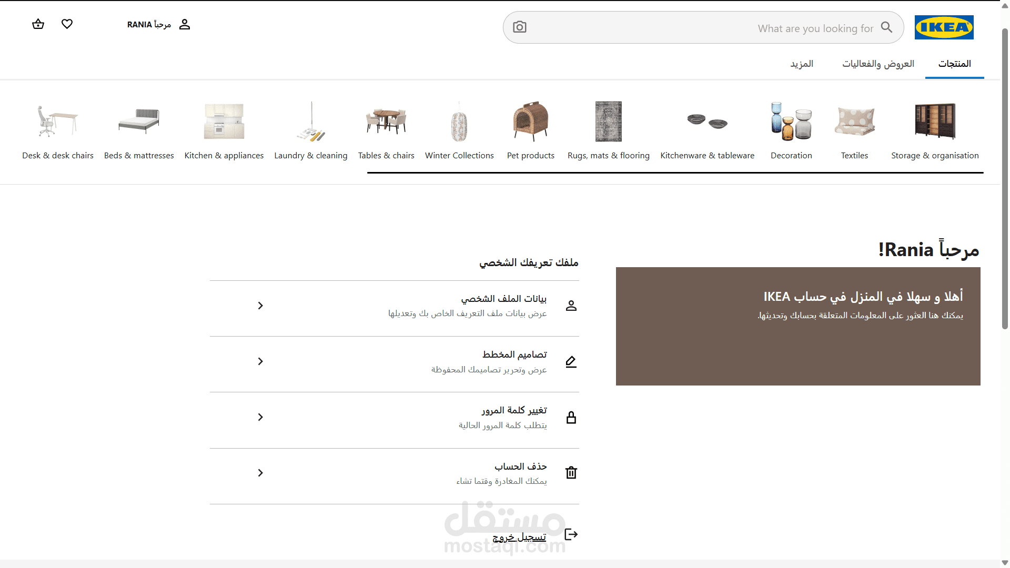This screenshot has height=568, width=1010.
Task: Open the Pet products category link
Action: 530,156
